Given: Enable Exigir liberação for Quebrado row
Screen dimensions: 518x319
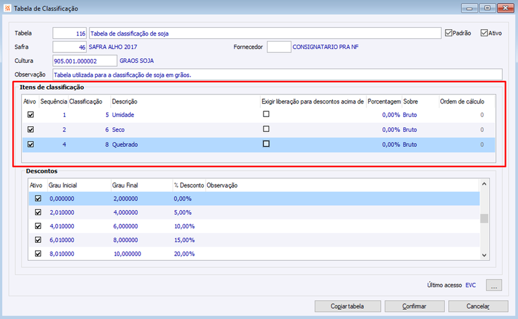Looking at the screenshot, I should click(x=266, y=144).
